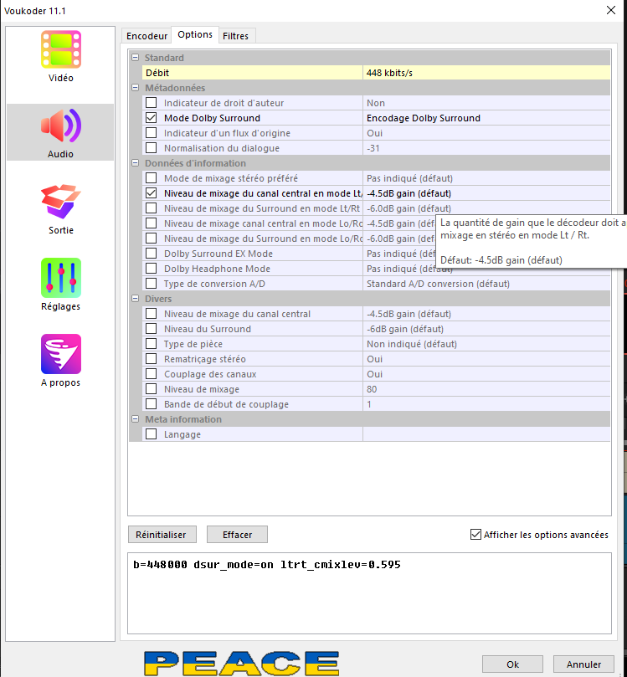The image size is (627, 677).
Task: Enable Dolby Surround EX Mode checkbox
Action: (152, 254)
